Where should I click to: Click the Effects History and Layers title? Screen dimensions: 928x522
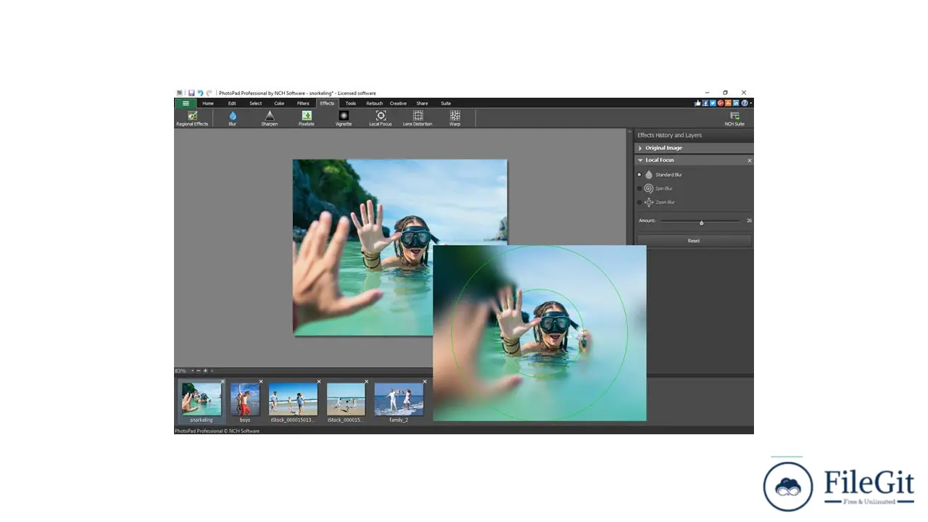[x=669, y=136]
